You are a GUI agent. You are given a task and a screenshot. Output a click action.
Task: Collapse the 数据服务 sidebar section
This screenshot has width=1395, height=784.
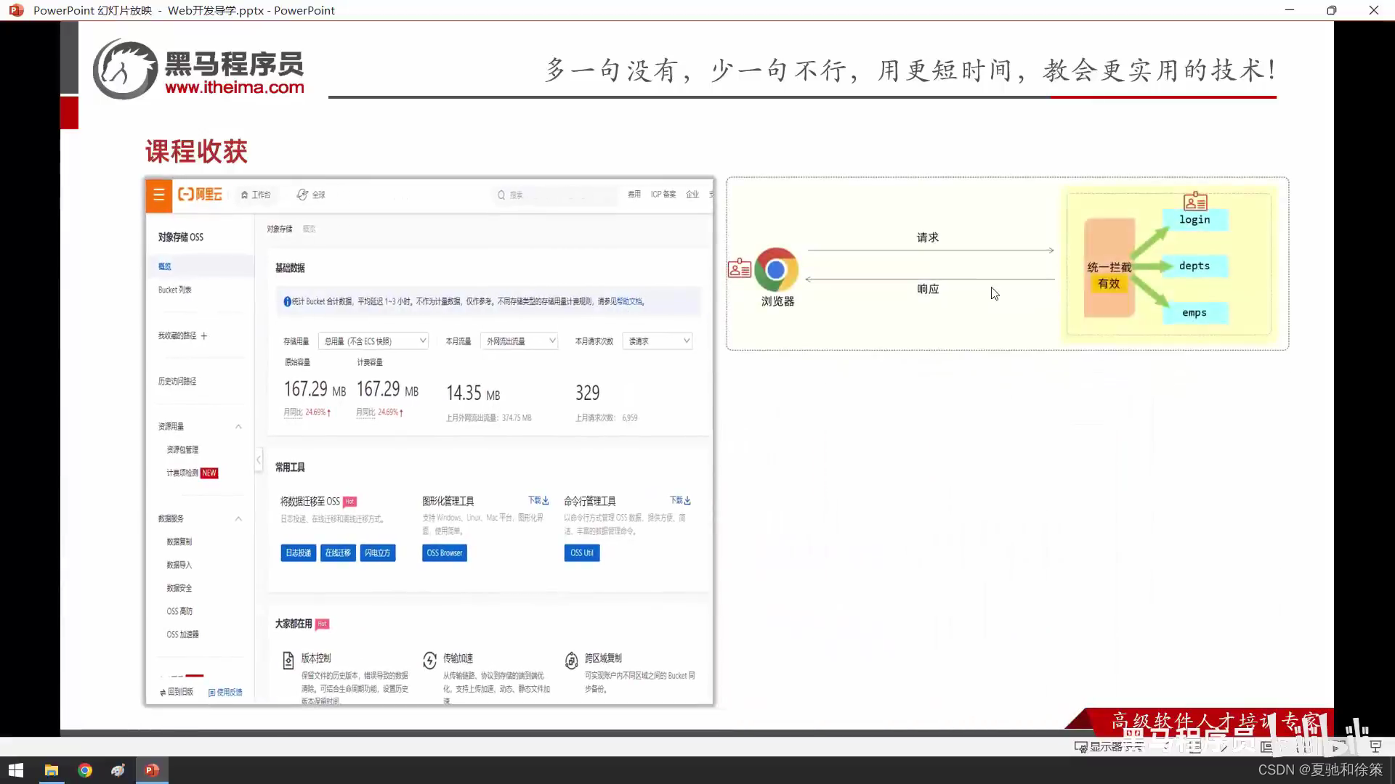click(x=238, y=519)
